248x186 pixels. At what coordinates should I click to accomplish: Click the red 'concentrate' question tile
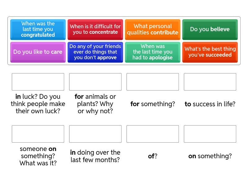[95, 29]
